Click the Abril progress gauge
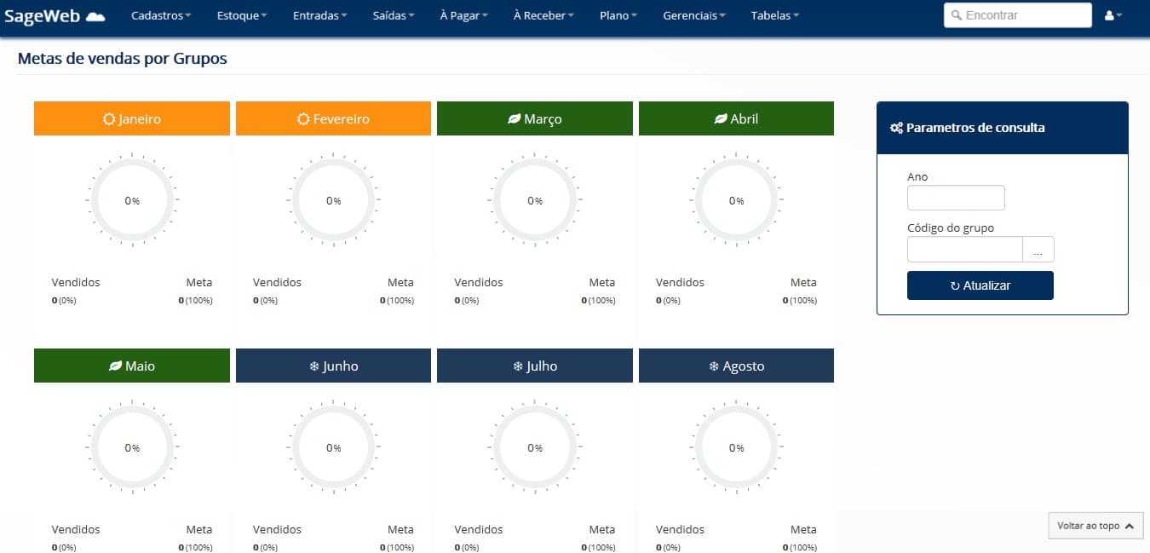1150x553 pixels. [x=736, y=201]
